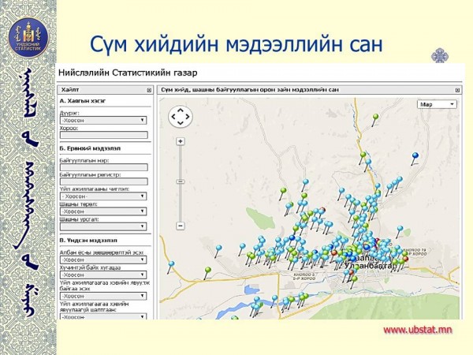Click the topmost green map pin
Screen dimensions: 473x355
pyautogui.click(x=376, y=118)
